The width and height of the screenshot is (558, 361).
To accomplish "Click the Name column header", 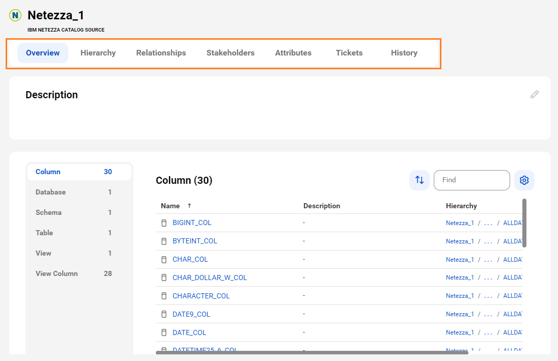I will pos(170,206).
